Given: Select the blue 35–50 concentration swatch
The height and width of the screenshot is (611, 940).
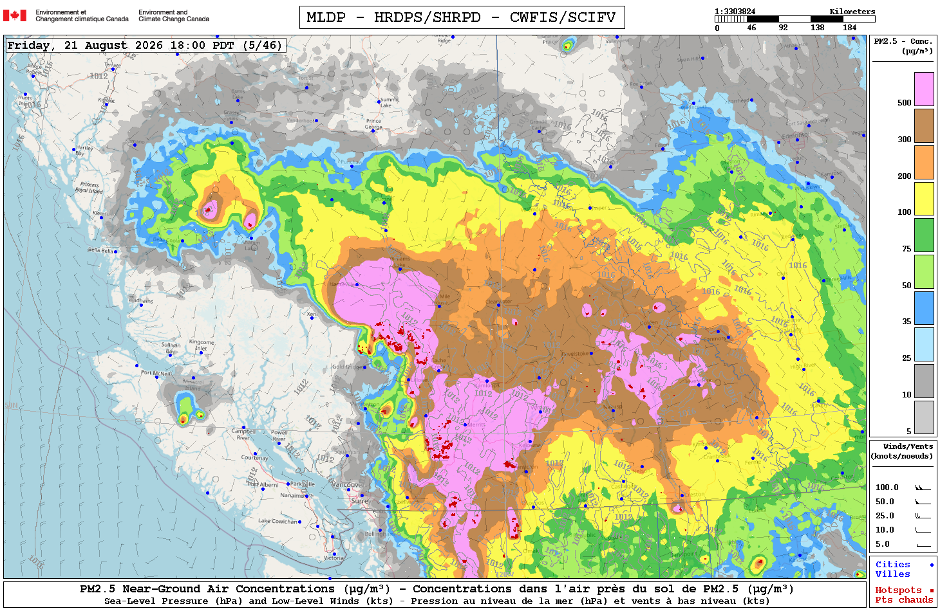Looking at the screenshot, I should click(x=924, y=308).
